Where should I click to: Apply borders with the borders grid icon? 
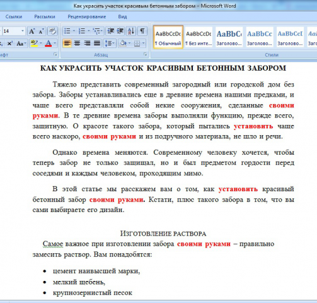pos(137,44)
